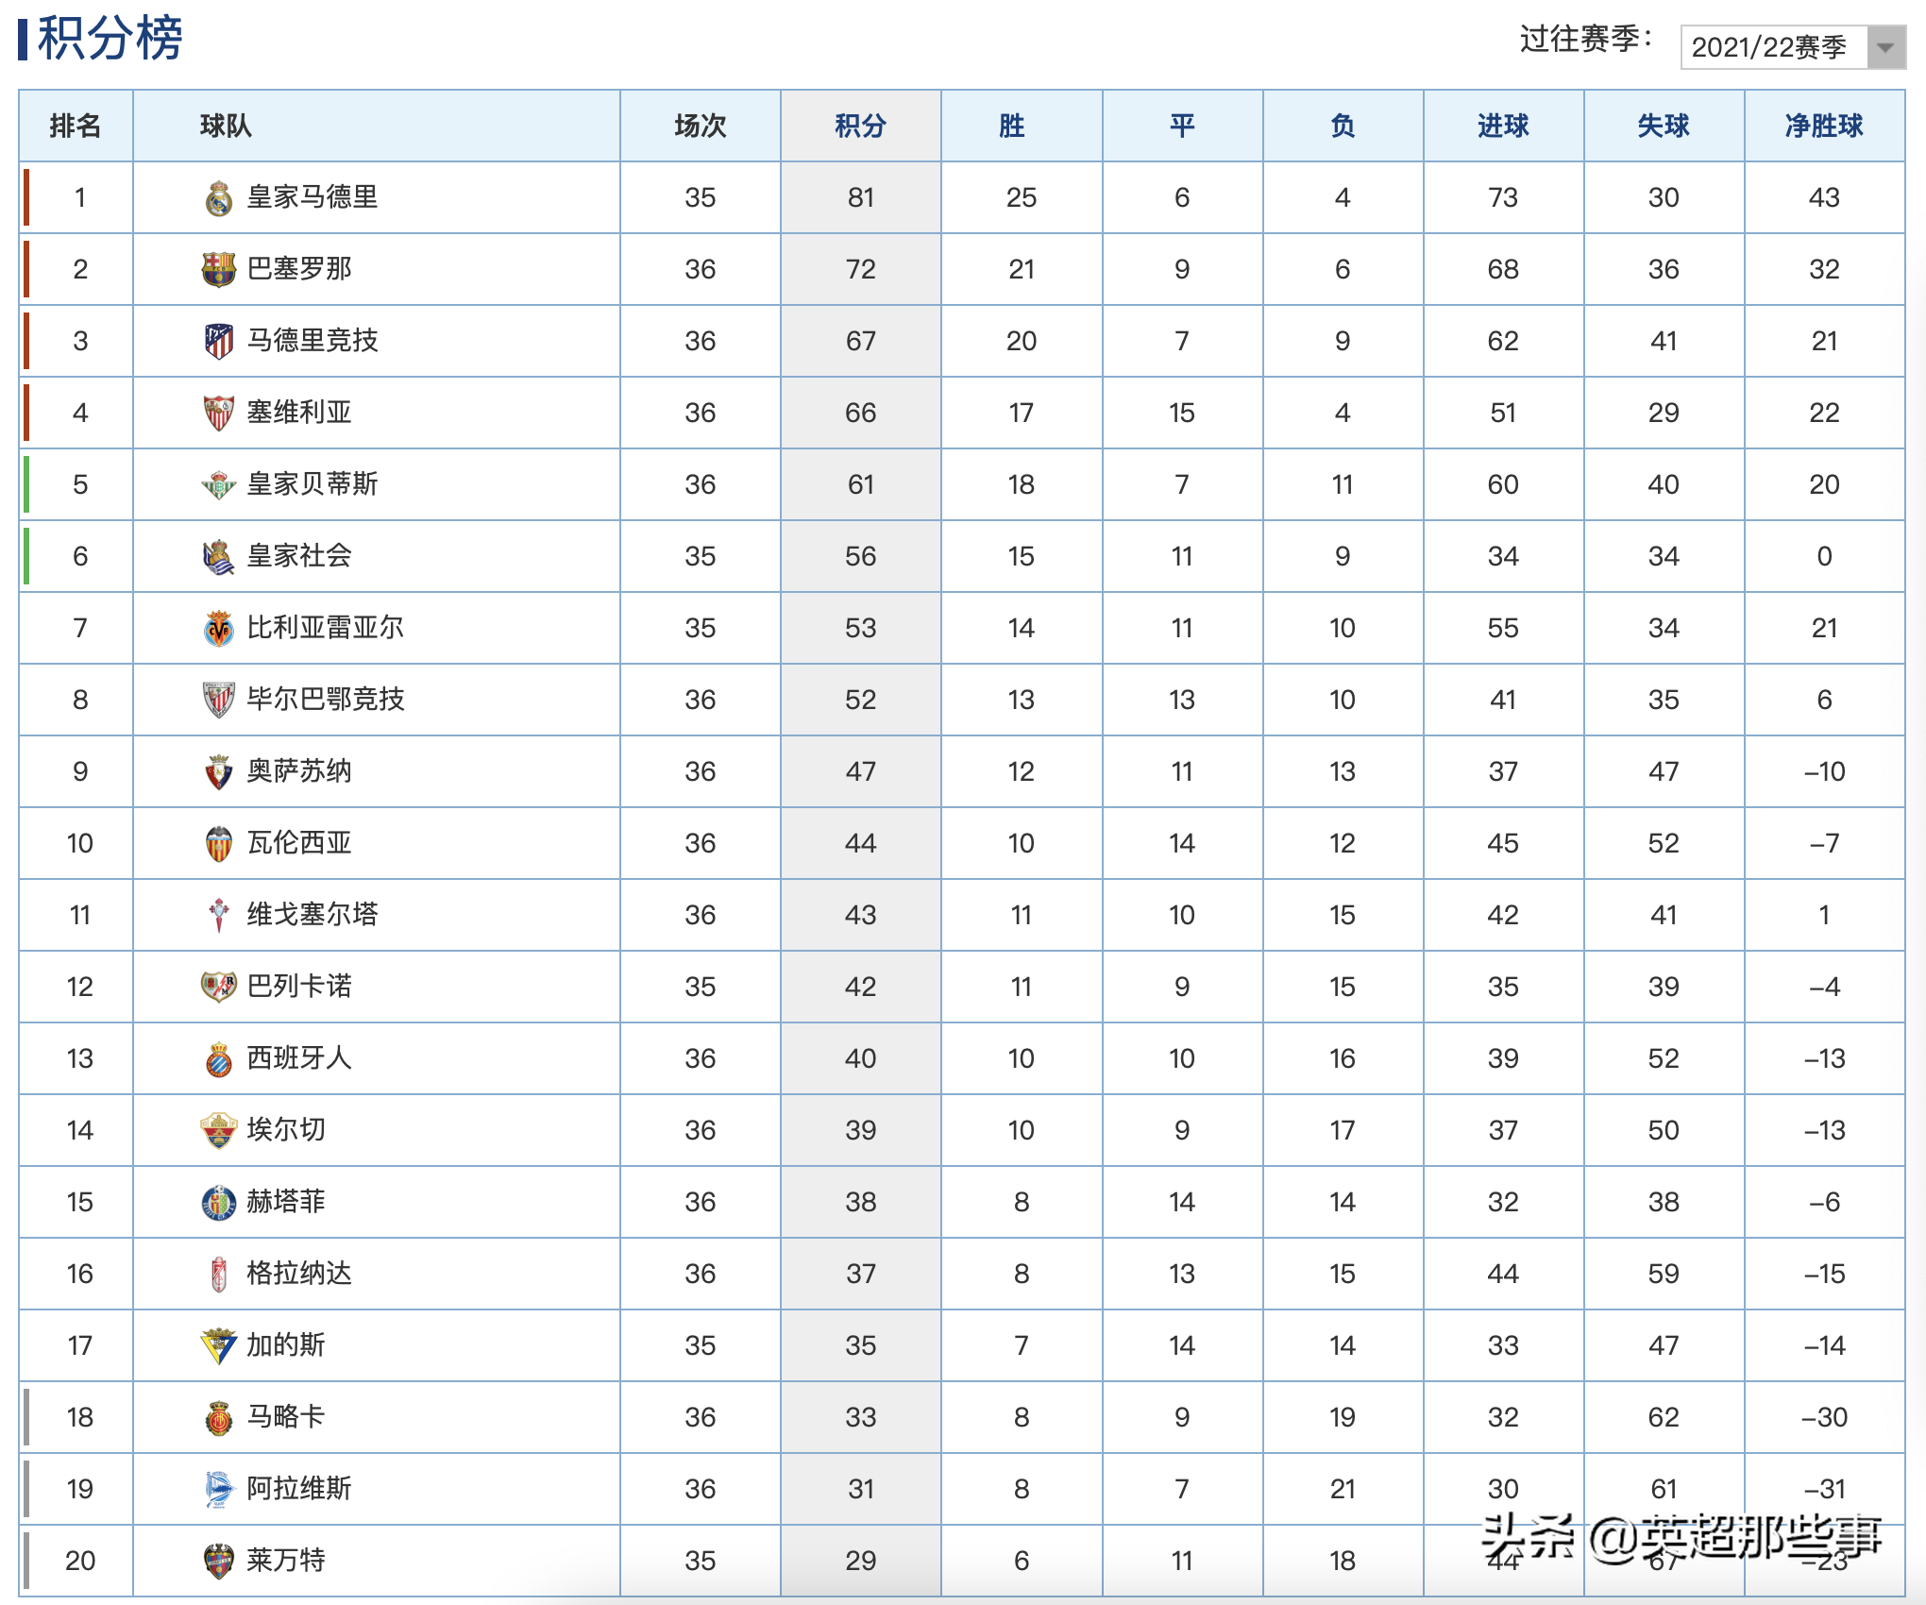Click Real Madrid's points value 81

click(861, 198)
